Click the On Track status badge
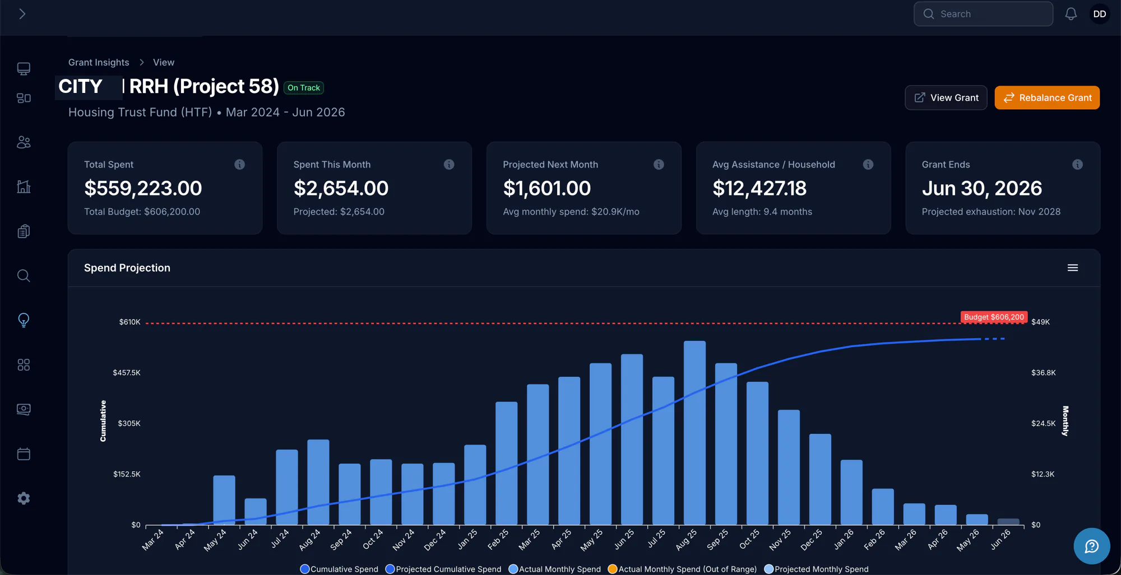The width and height of the screenshot is (1121, 575). click(x=304, y=87)
